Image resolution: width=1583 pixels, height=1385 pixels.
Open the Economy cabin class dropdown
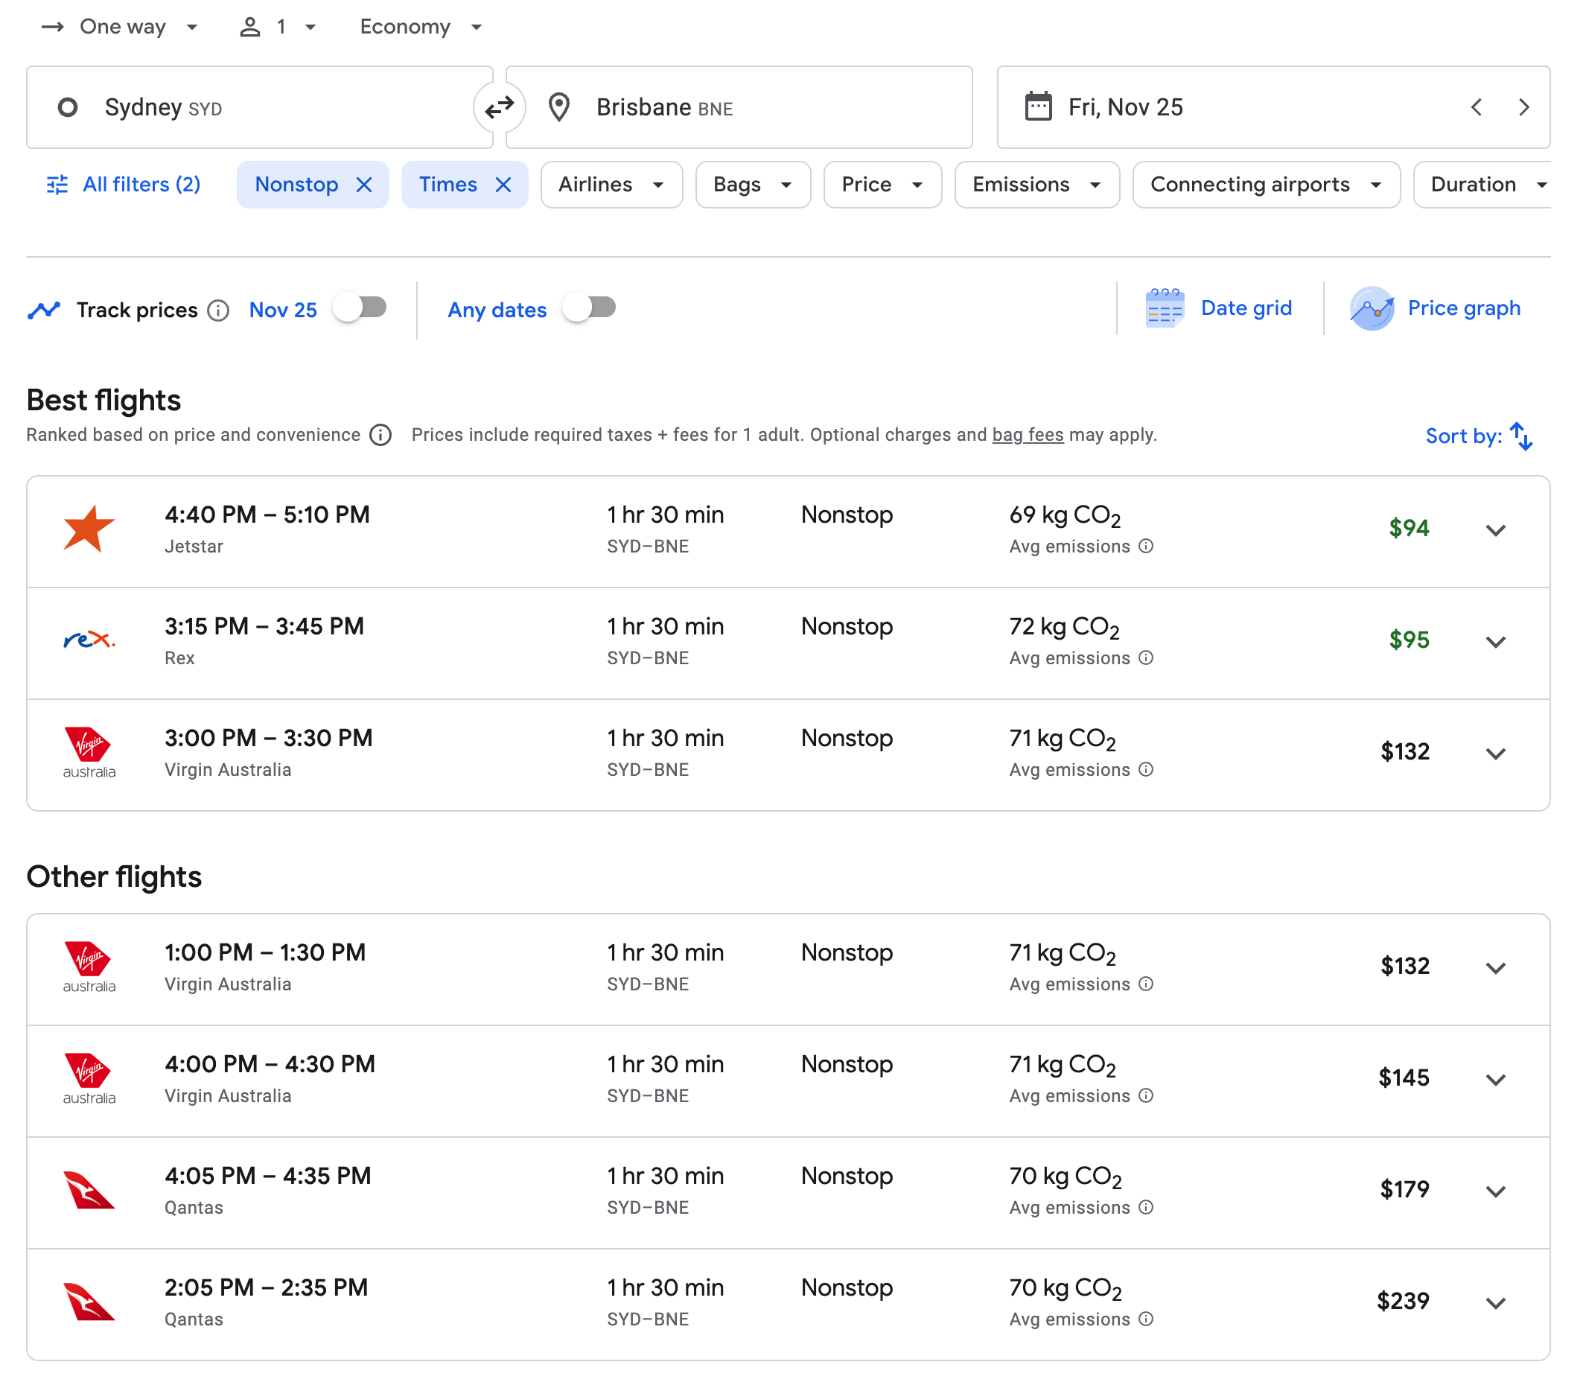click(x=421, y=27)
